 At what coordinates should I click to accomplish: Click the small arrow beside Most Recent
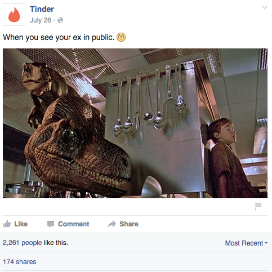click(x=266, y=243)
